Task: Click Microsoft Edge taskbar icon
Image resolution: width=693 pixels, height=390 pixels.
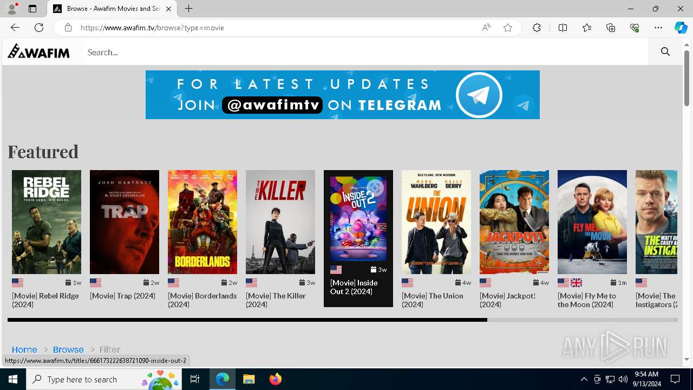Action: tap(223, 379)
